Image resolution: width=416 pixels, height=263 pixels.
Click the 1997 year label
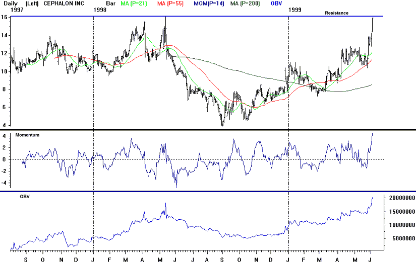click(x=17, y=10)
